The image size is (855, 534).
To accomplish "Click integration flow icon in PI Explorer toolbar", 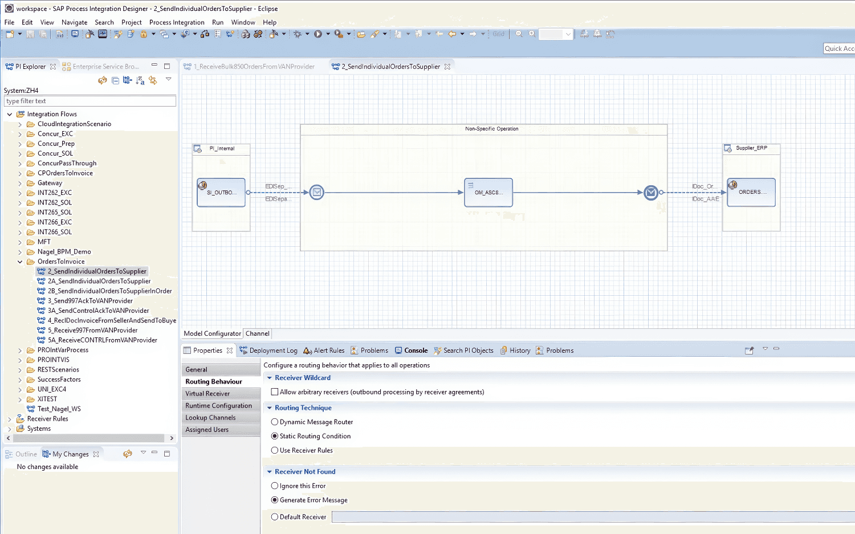I will [128, 80].
